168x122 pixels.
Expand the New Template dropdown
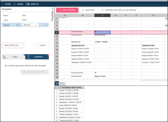13,46
